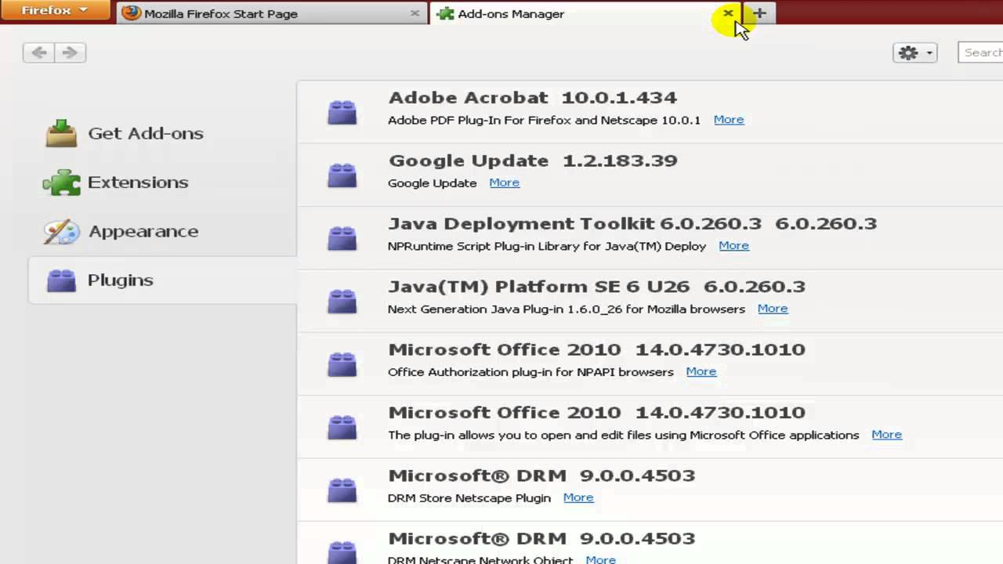Open the Firefox application menu button
Screen dimensions: 1003x564
click(54, 10)
